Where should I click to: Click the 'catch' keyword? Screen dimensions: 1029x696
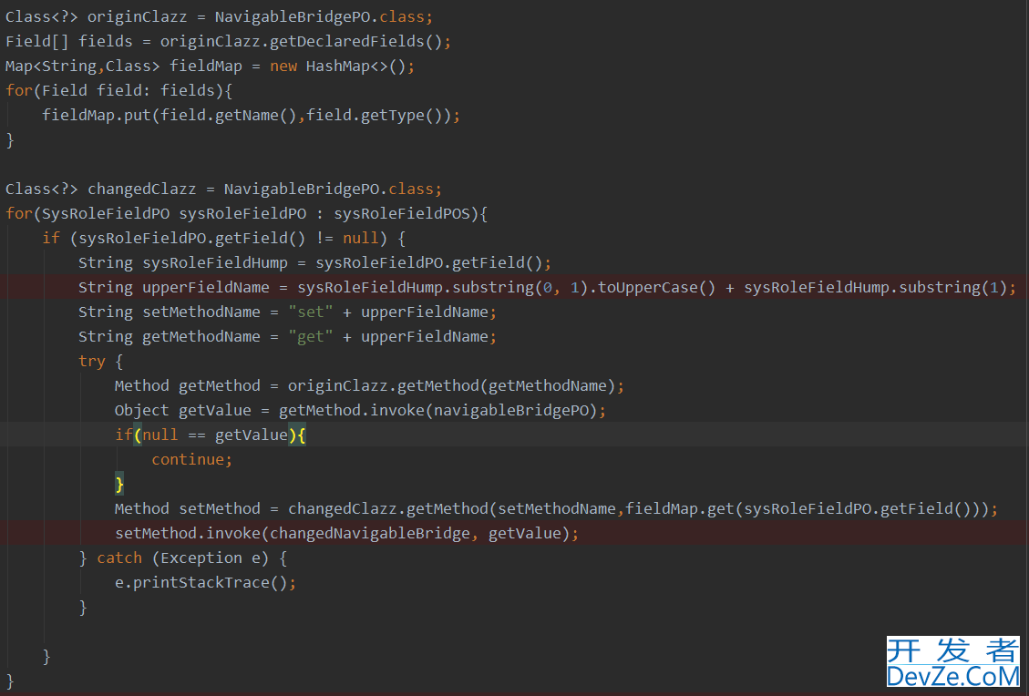point(119,558)
